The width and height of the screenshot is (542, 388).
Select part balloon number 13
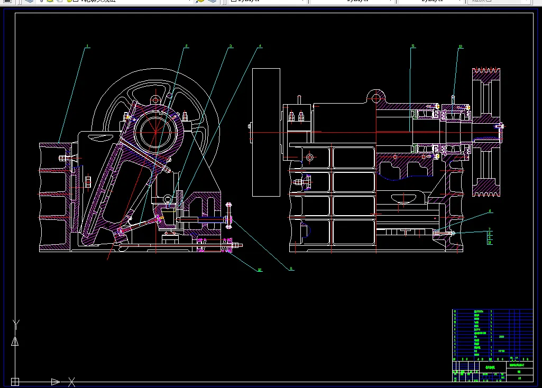461,47
